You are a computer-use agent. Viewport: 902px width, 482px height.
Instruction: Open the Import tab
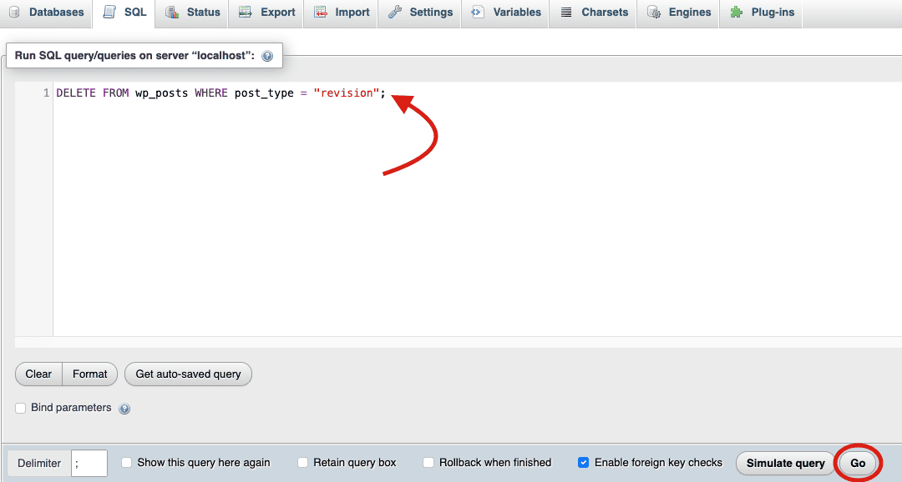341,13
